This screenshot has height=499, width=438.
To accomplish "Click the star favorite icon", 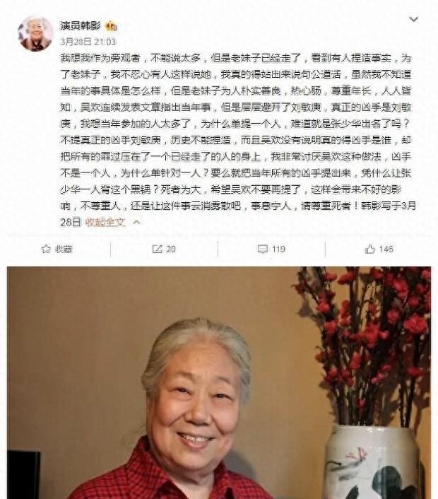I will [46, 249].
